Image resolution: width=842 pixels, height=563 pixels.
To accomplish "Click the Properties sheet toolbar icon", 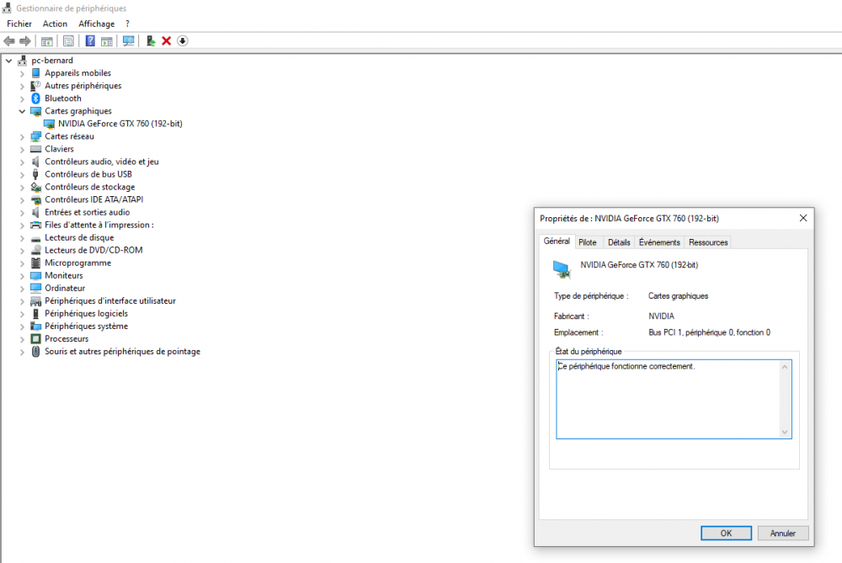I will point(68,41).
